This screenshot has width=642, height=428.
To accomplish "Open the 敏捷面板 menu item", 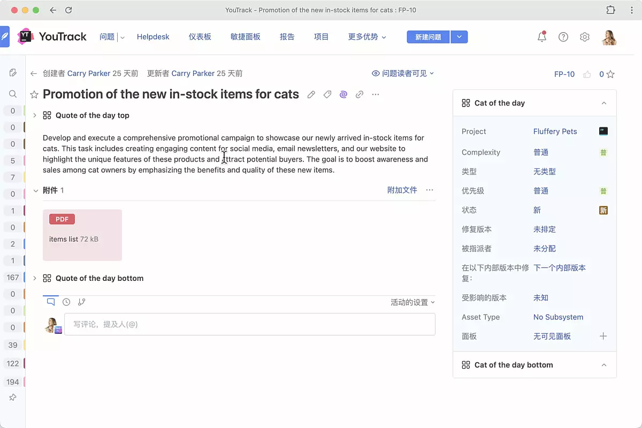I will click(246, 37).
